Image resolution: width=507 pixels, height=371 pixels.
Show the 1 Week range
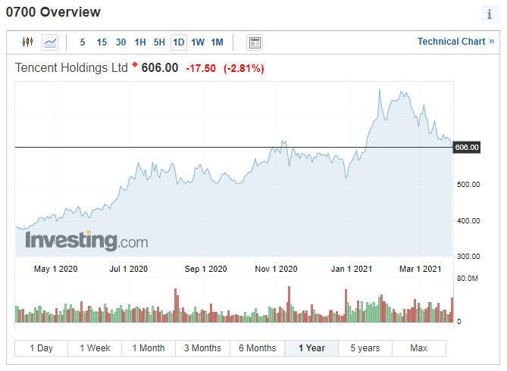(x=95, y=348)
